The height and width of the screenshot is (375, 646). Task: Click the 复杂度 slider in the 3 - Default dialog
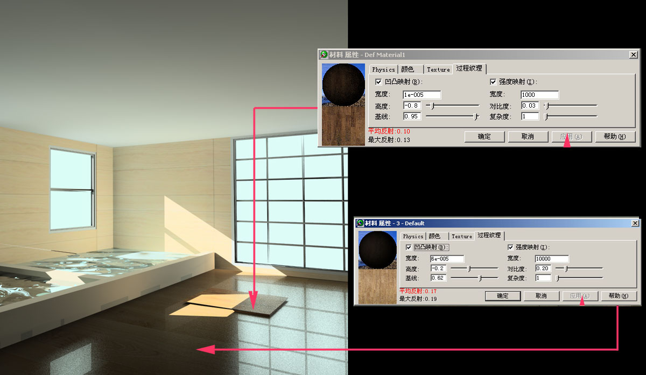(x=579, y=278)
